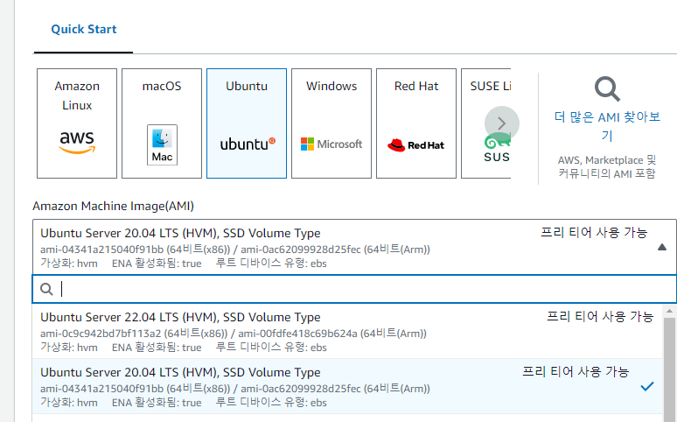Click the Red Hat logo

(x=415, y=144)
